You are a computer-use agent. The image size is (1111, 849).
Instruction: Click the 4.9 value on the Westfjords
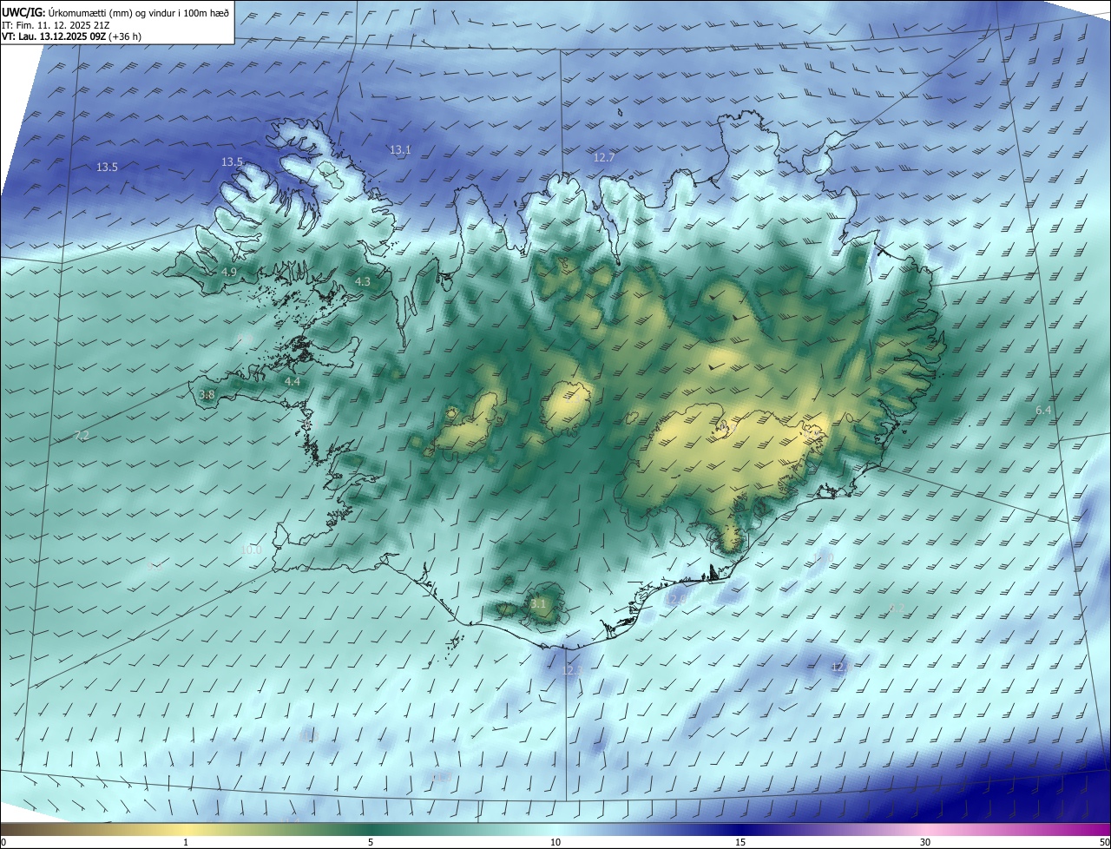229,273
